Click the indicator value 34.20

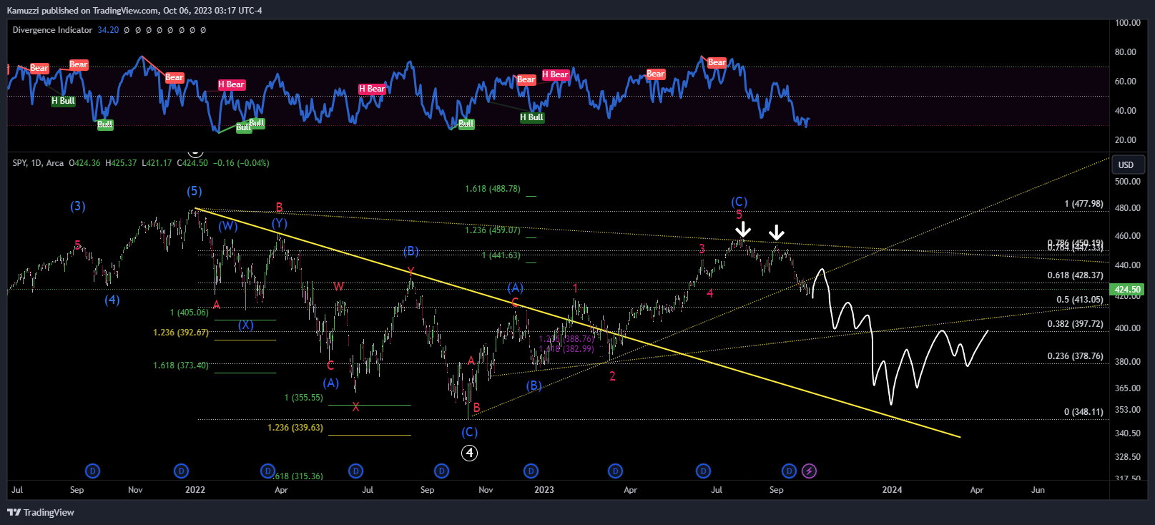click(x=108, y=30)
